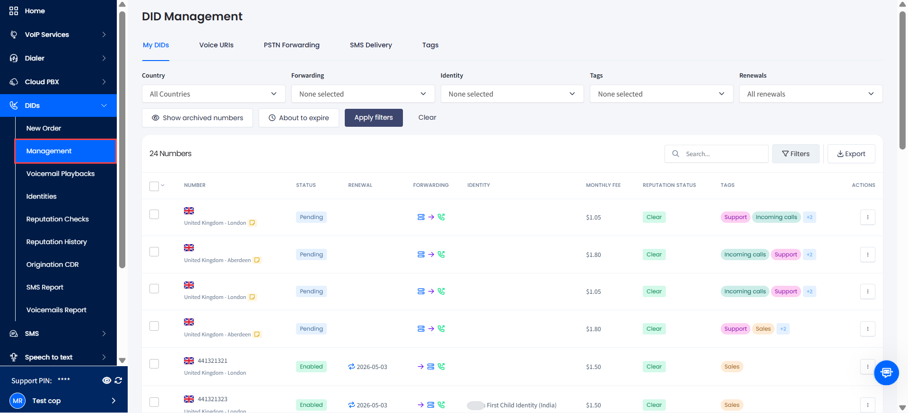Expand the Cloud PBX sidebar section
The height and width of the screenshot is (413, 908).
[x=58, y=82]
